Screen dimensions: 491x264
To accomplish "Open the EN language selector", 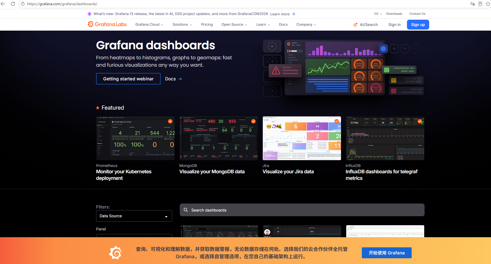I will coord(378,14).
